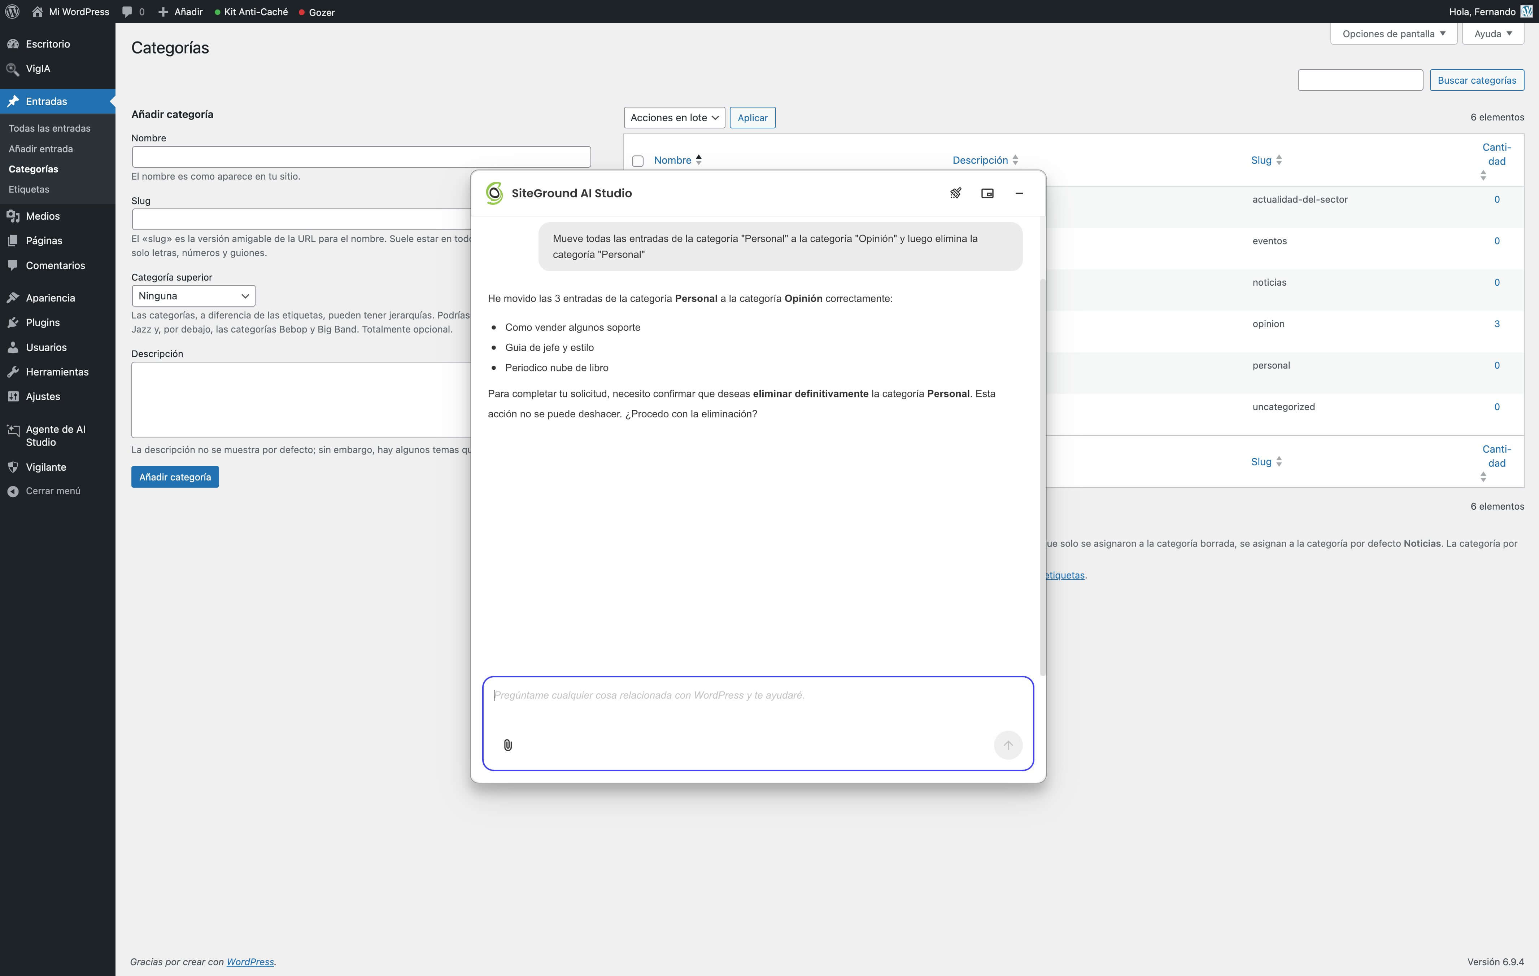Toggle the select-all categories checkbox
Viewport: 1539px width, 976px height.
637,161
